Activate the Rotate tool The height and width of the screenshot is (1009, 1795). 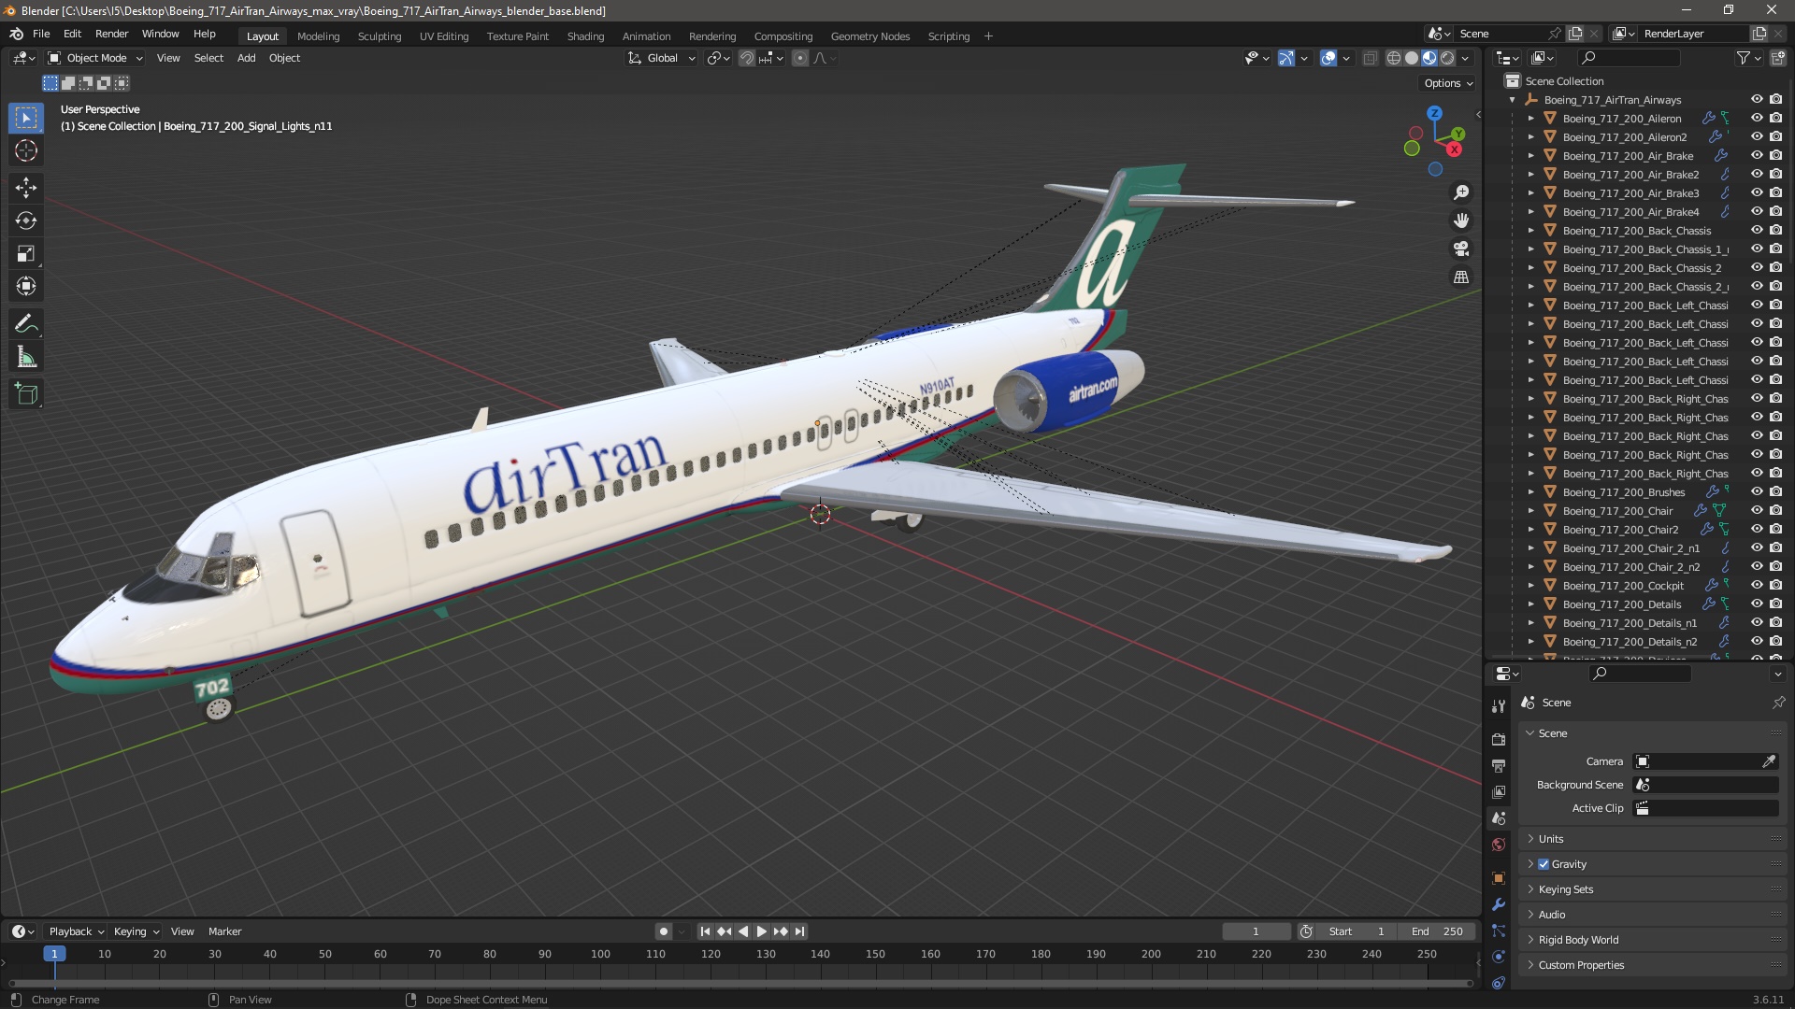(26, 220)
